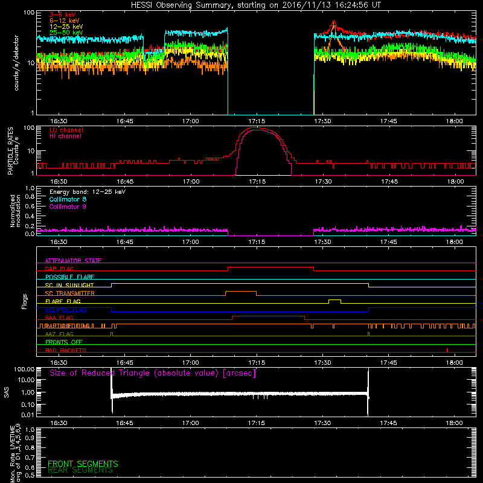Viewport: 483px width, 483px height.
Task: Click the HESSI Observing Summary title
Action: click(255, 5)
